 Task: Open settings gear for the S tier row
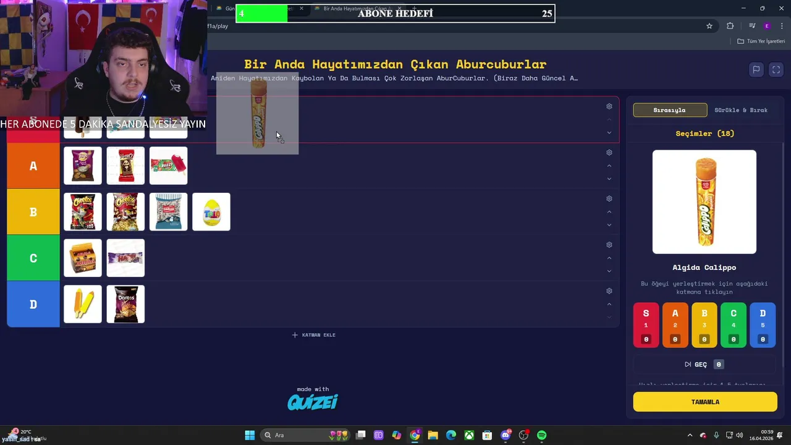pos(609,106)
